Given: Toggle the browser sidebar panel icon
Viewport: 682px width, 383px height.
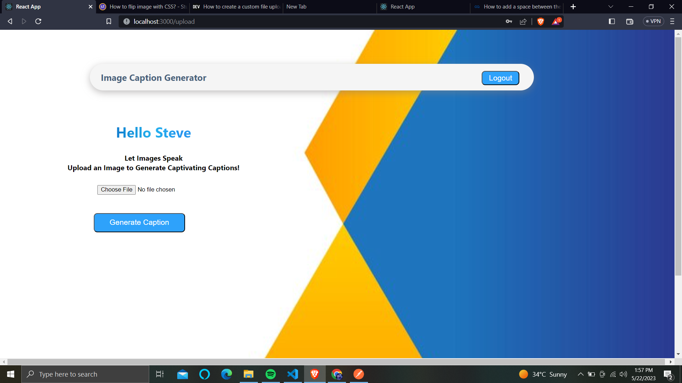Looking at the screenshot, I should click(x=612, y=22).
